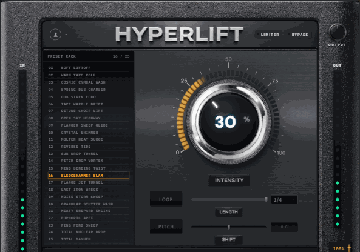This screenshot has height=252, width=360.
Task: Select preset 01 Soft Liftoff
Action: (x=89, y=68)
